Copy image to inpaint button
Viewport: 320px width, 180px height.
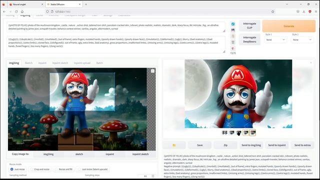pyautogui.click(x=110, y=154)
